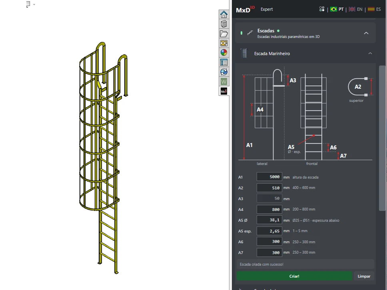Click the A4 field showing 800

tap(269, 209)
